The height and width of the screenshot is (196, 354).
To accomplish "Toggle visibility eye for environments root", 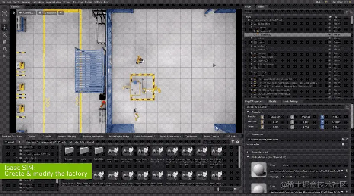I will click(x=330, y=20).
